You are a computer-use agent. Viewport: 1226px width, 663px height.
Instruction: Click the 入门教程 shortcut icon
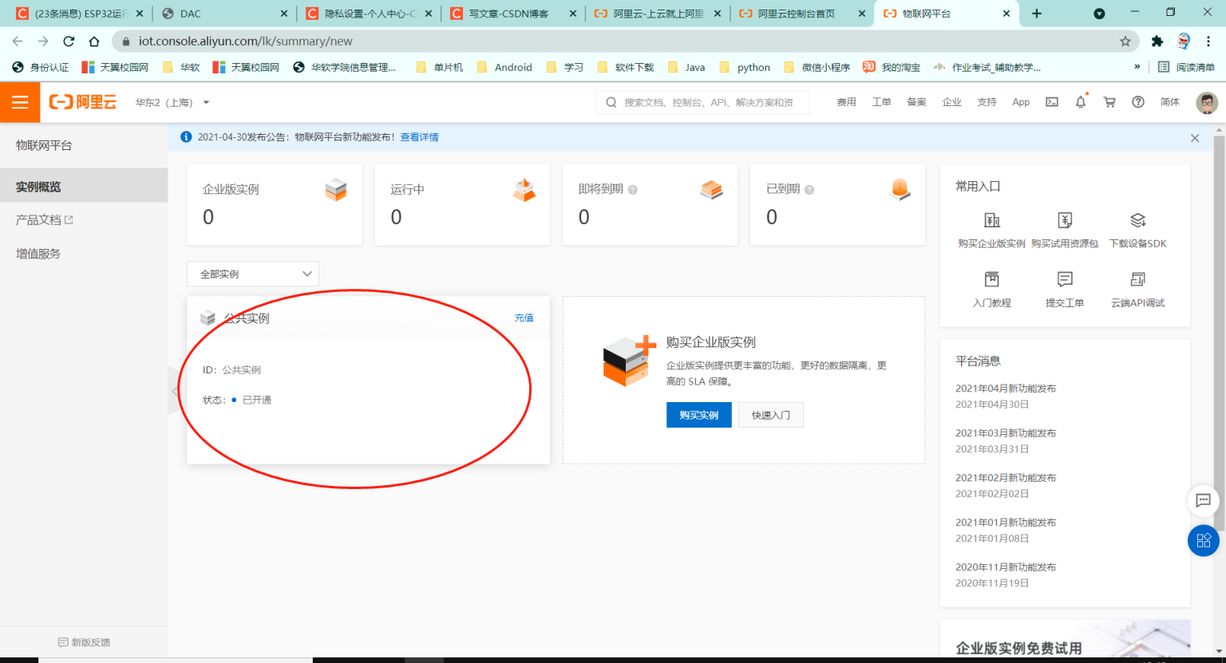(x=992, y=279)
